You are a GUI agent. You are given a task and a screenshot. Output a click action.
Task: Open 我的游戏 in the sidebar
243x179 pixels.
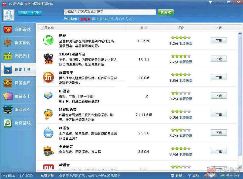pos(18,29)
